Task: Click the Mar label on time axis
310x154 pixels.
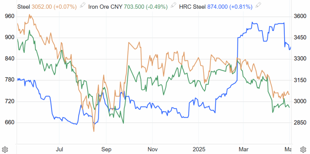Action: 243,149
